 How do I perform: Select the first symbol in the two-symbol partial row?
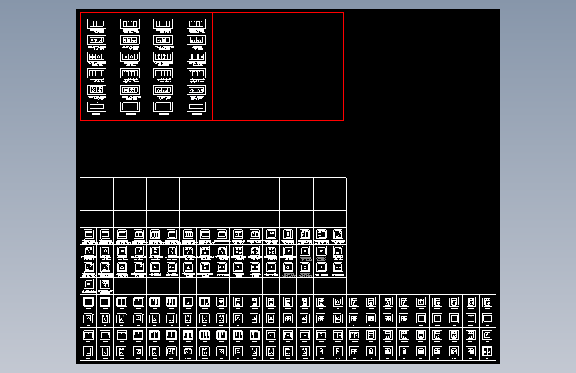88,284
